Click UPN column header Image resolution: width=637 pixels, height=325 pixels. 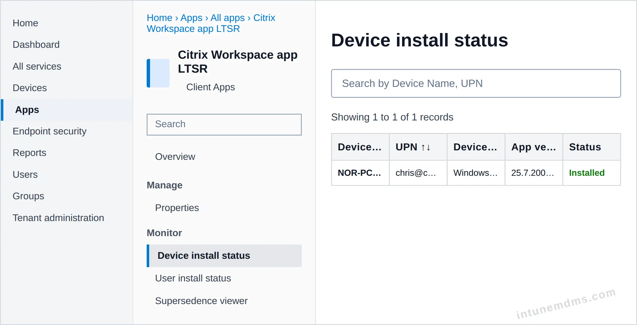tap(418, 147)
